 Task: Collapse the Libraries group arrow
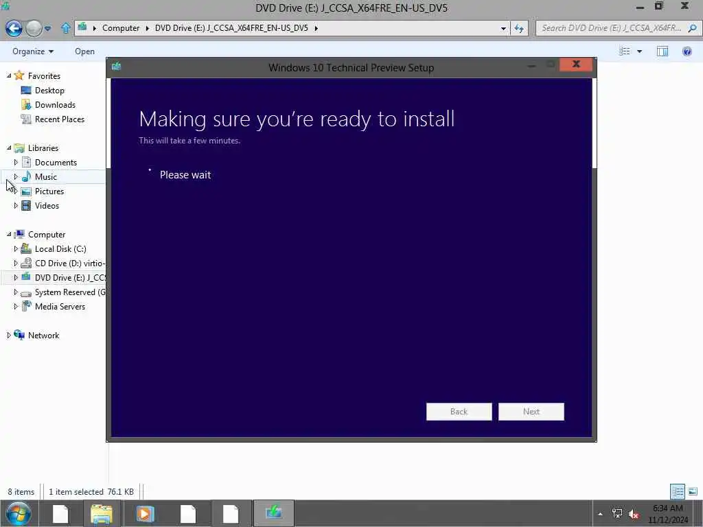pos(9,148)
